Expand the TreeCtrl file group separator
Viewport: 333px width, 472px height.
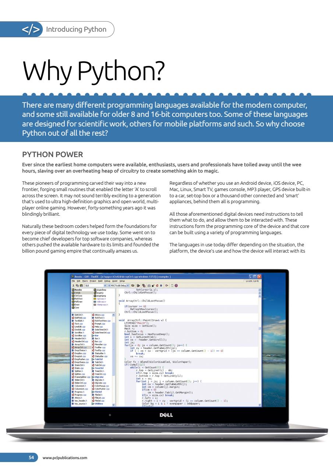99,368
